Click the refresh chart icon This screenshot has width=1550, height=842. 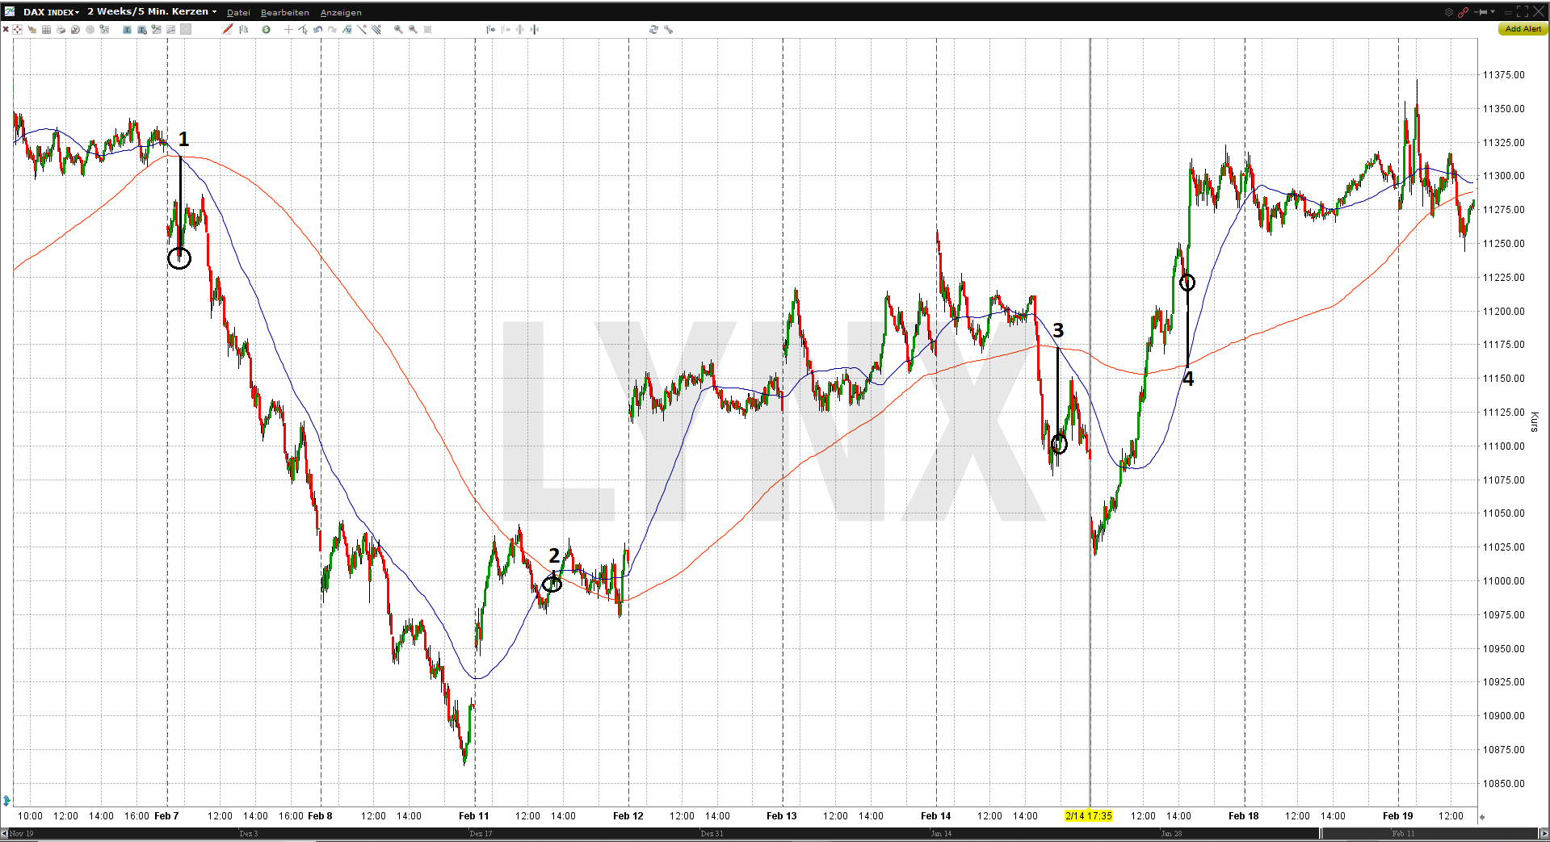coord(653,29)
